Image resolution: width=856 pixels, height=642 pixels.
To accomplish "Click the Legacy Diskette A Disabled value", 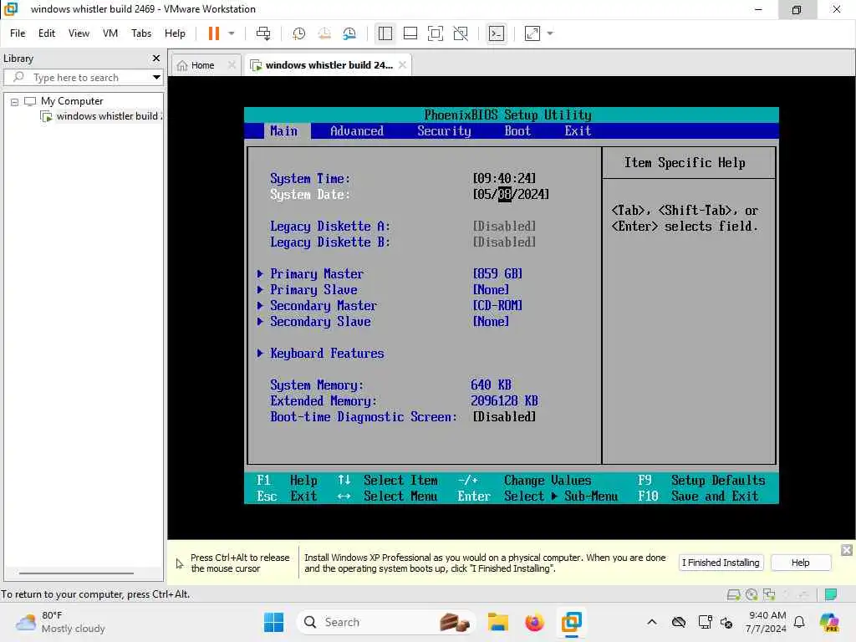I will click(x=504, y=226).
